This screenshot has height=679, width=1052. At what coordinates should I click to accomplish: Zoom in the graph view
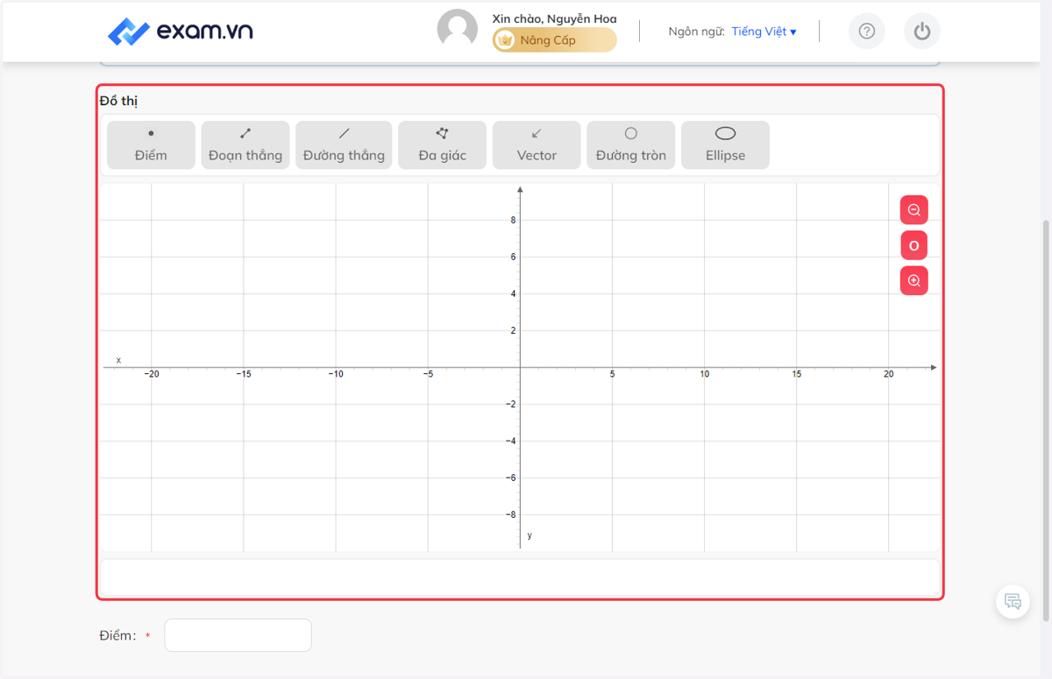pyautogui.click(x=914, y=280)
